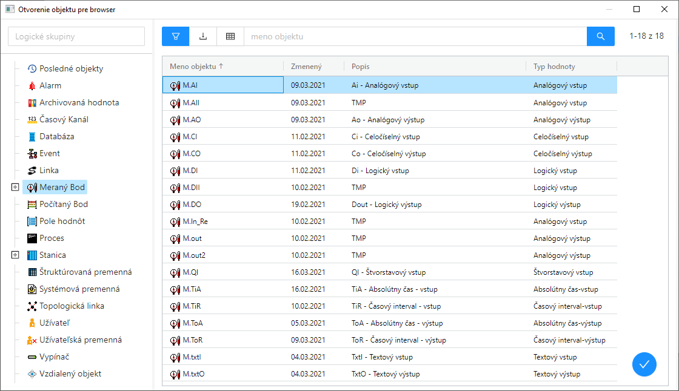Select the Alarm bell icon
This screenshot has width=679, height=391.
coord(32,86)
